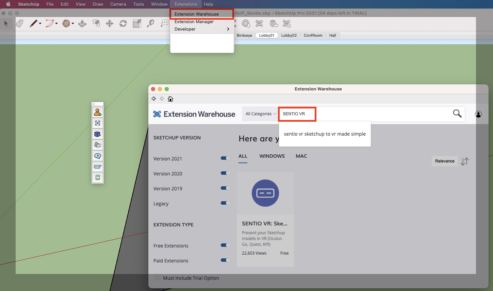Open the Sentio help speech bubble
Screen dimensions: 493x291
pos(98,156)
